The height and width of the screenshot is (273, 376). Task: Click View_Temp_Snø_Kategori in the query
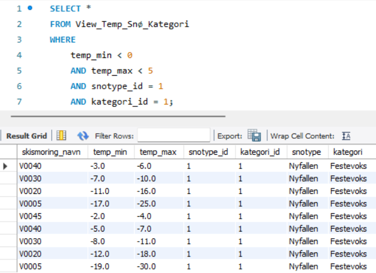(x=132, y=24)
